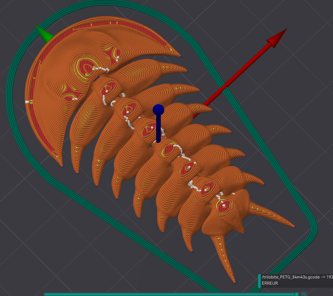Click the rearmost tail segment's red infill
The width and height of the screenshot is (333, 296).
(x=223, y=206)
